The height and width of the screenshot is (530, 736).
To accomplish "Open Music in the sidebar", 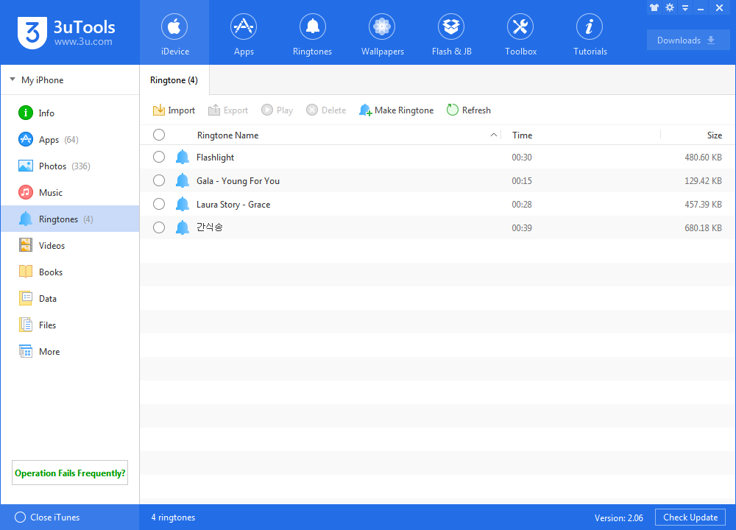I will pos(71,192).
